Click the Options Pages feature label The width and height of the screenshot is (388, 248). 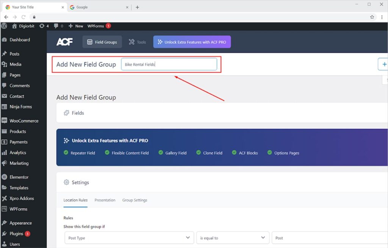[x=286, y=153]
